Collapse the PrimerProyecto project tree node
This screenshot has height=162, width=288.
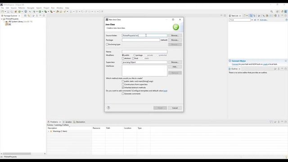click(x=2, y=19)
